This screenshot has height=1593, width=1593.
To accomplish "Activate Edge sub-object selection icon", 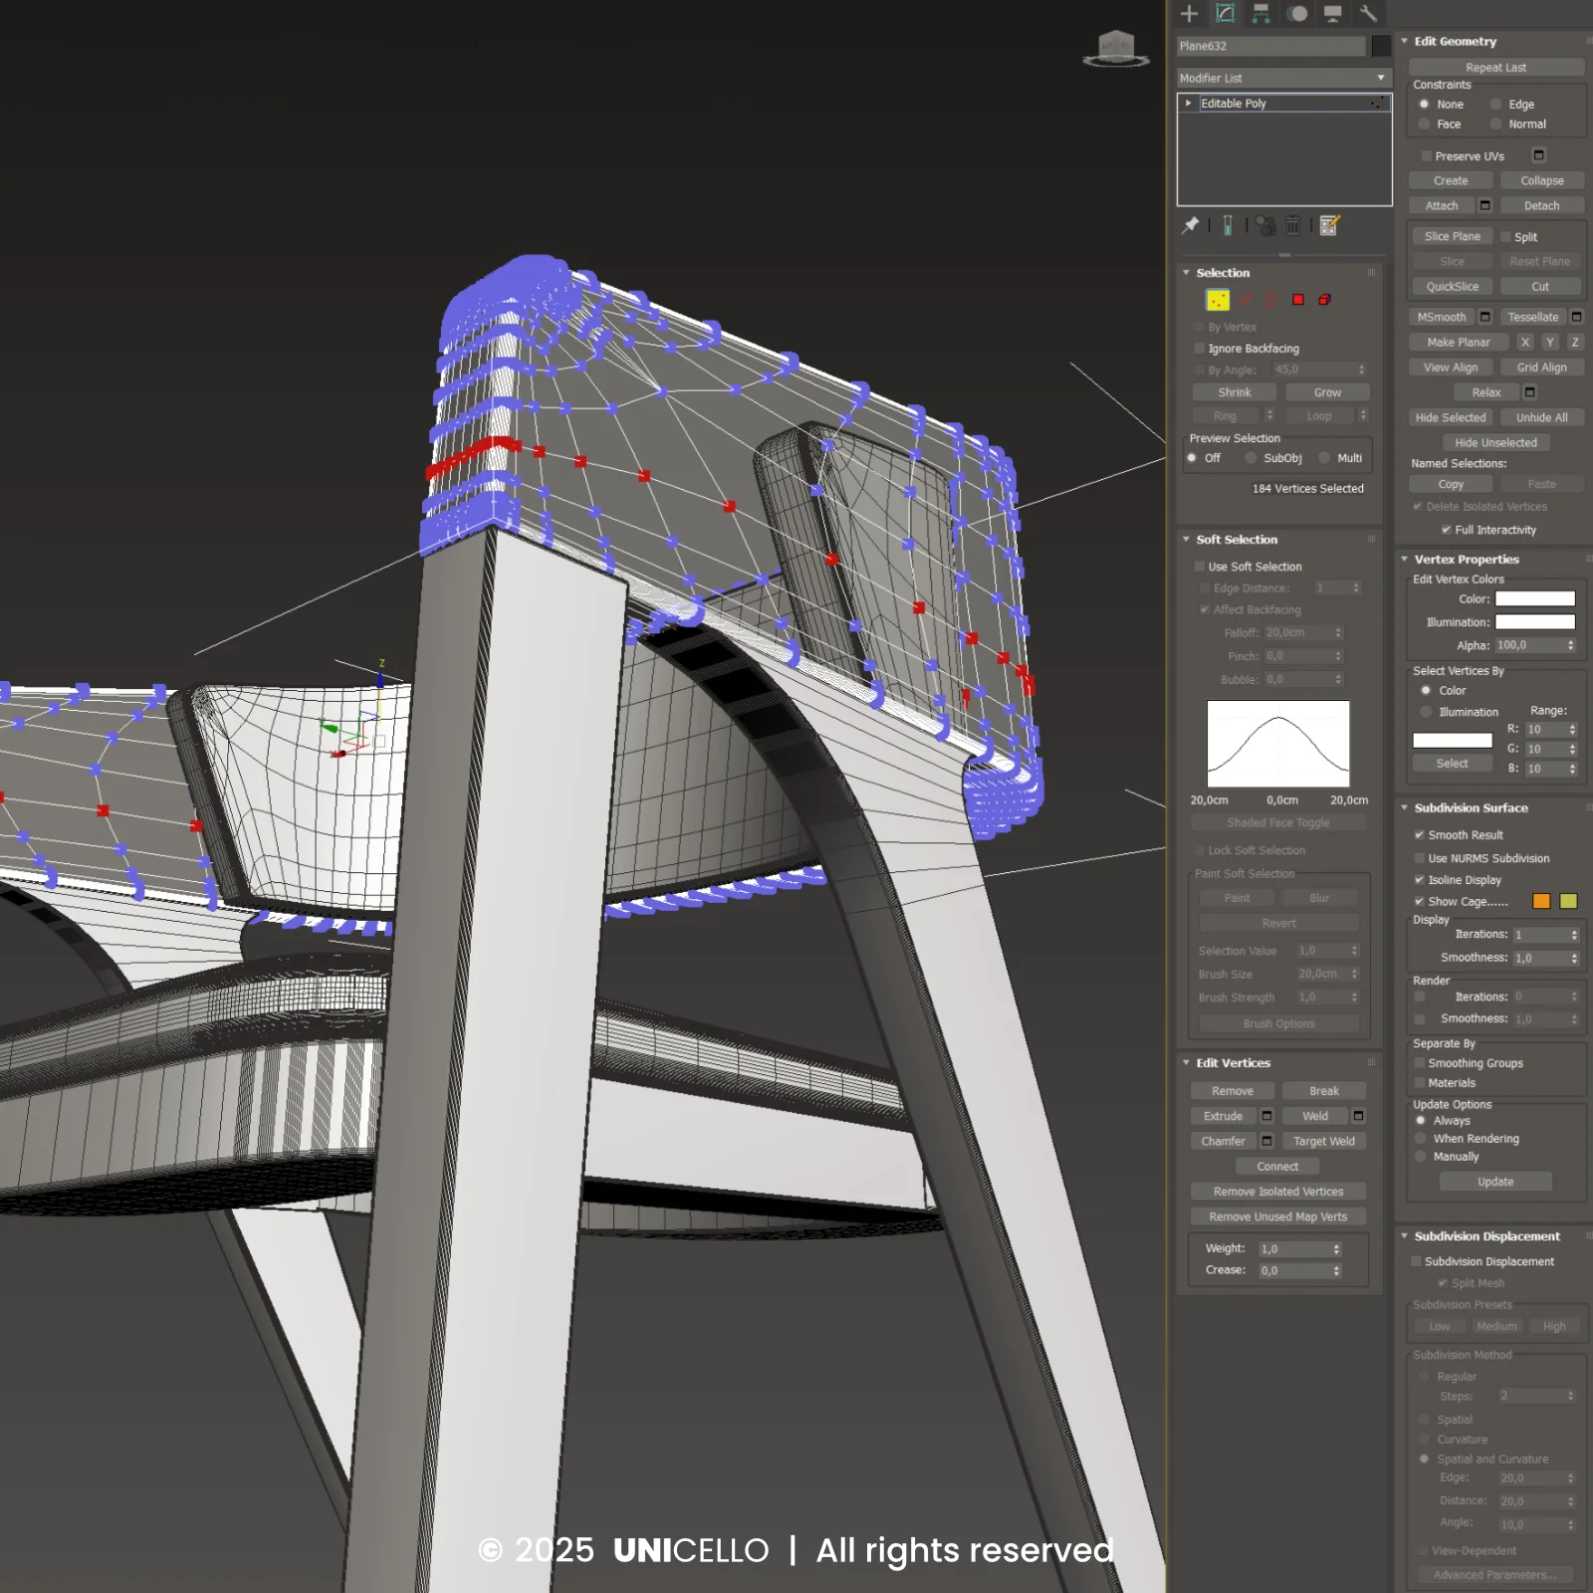I will 1245,300.
